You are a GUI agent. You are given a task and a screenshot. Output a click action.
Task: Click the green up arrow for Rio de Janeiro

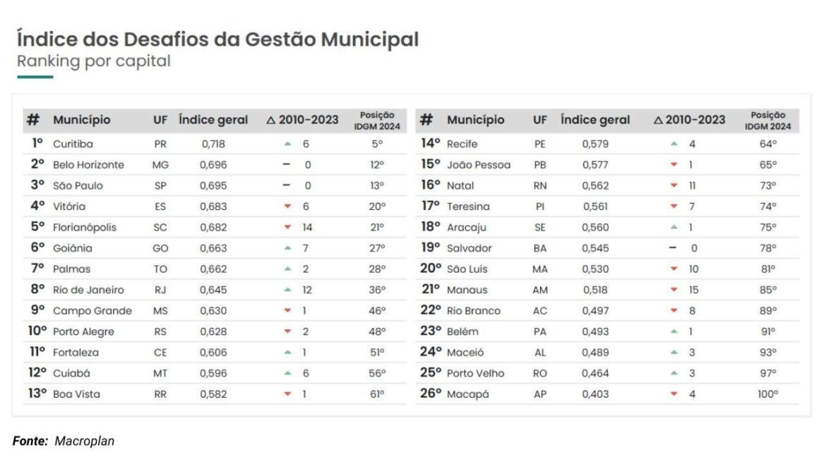[x=287, y=290]
